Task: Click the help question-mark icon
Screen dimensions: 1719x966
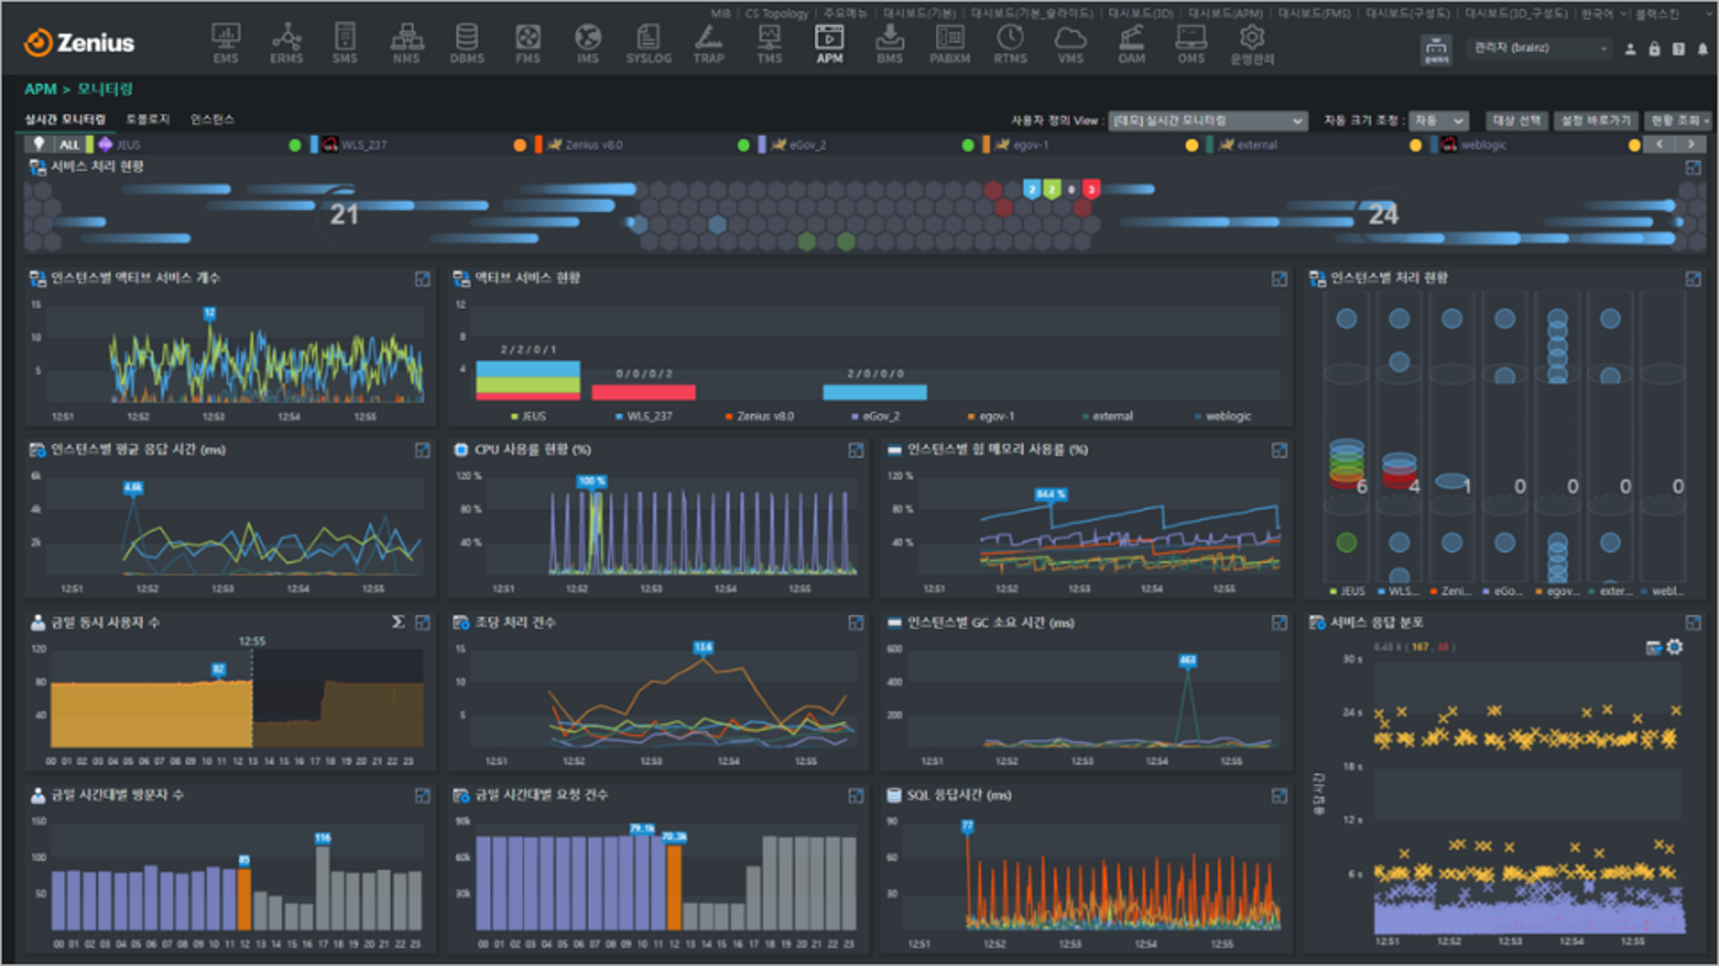Action: (1678, 49)
